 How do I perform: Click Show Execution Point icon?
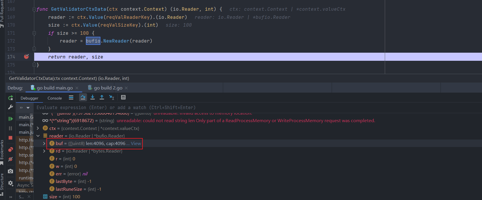[71, 98]
